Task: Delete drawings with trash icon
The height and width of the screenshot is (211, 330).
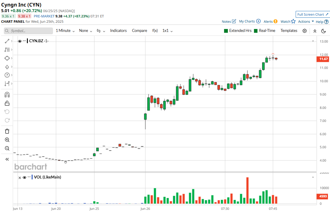Action: (x=7, y=131)
